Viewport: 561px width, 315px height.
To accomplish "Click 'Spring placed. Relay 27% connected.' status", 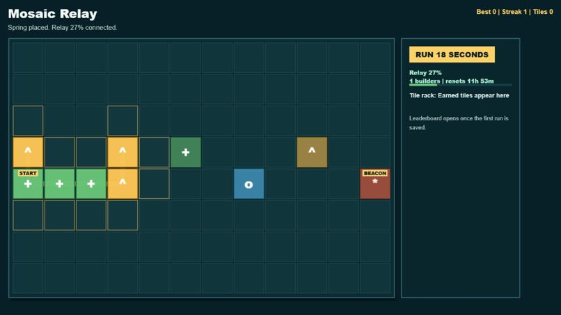I will [62, 28].
